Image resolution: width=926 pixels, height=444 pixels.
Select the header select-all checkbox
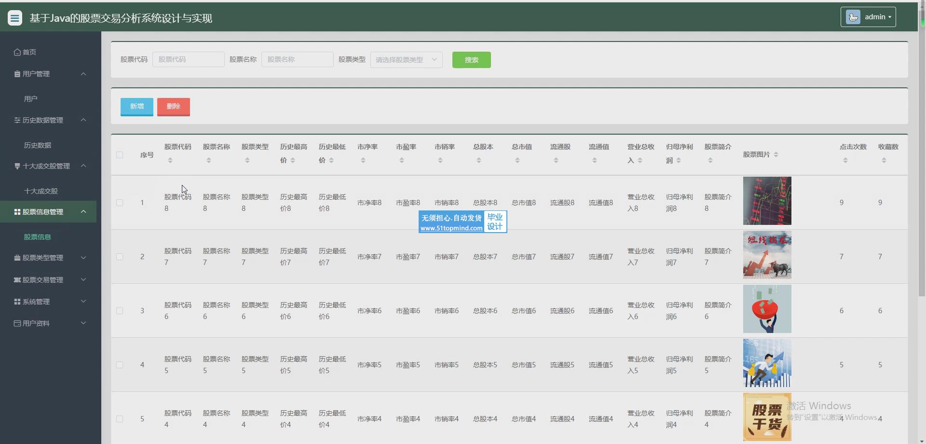[x=120, y=155]
